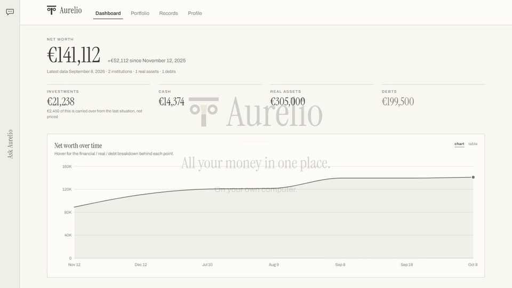The width and height of the screenshot is (512, 288).
Task: Click the Debts value €199,500
Action: click(x=398, y=101)
